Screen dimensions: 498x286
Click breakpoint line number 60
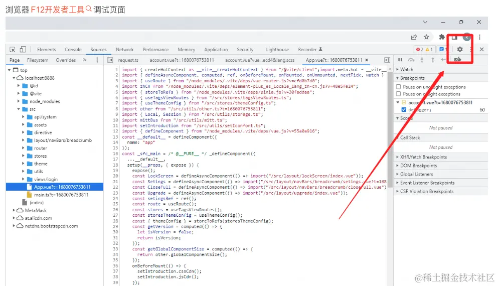[482, 109]
